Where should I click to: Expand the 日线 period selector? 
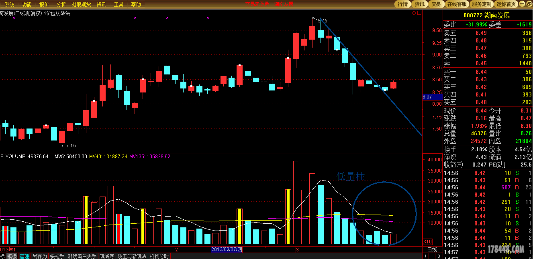click(432, 249)
